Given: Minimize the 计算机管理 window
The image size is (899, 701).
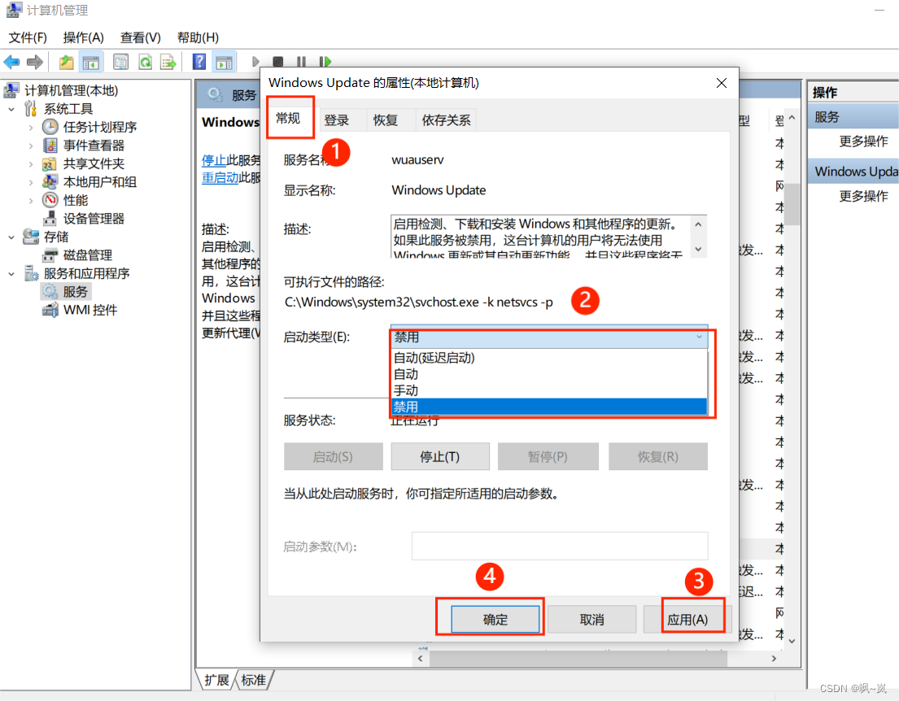Looking at the screenshot, I should click(879, 11).
